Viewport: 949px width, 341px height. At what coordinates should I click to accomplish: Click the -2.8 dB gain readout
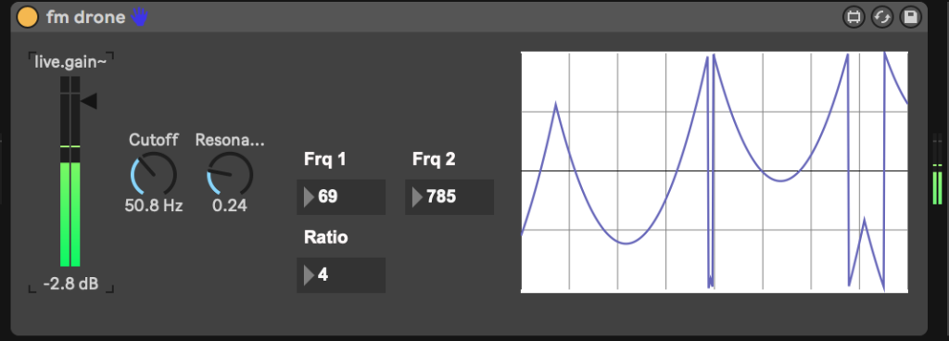click(70, 284)
